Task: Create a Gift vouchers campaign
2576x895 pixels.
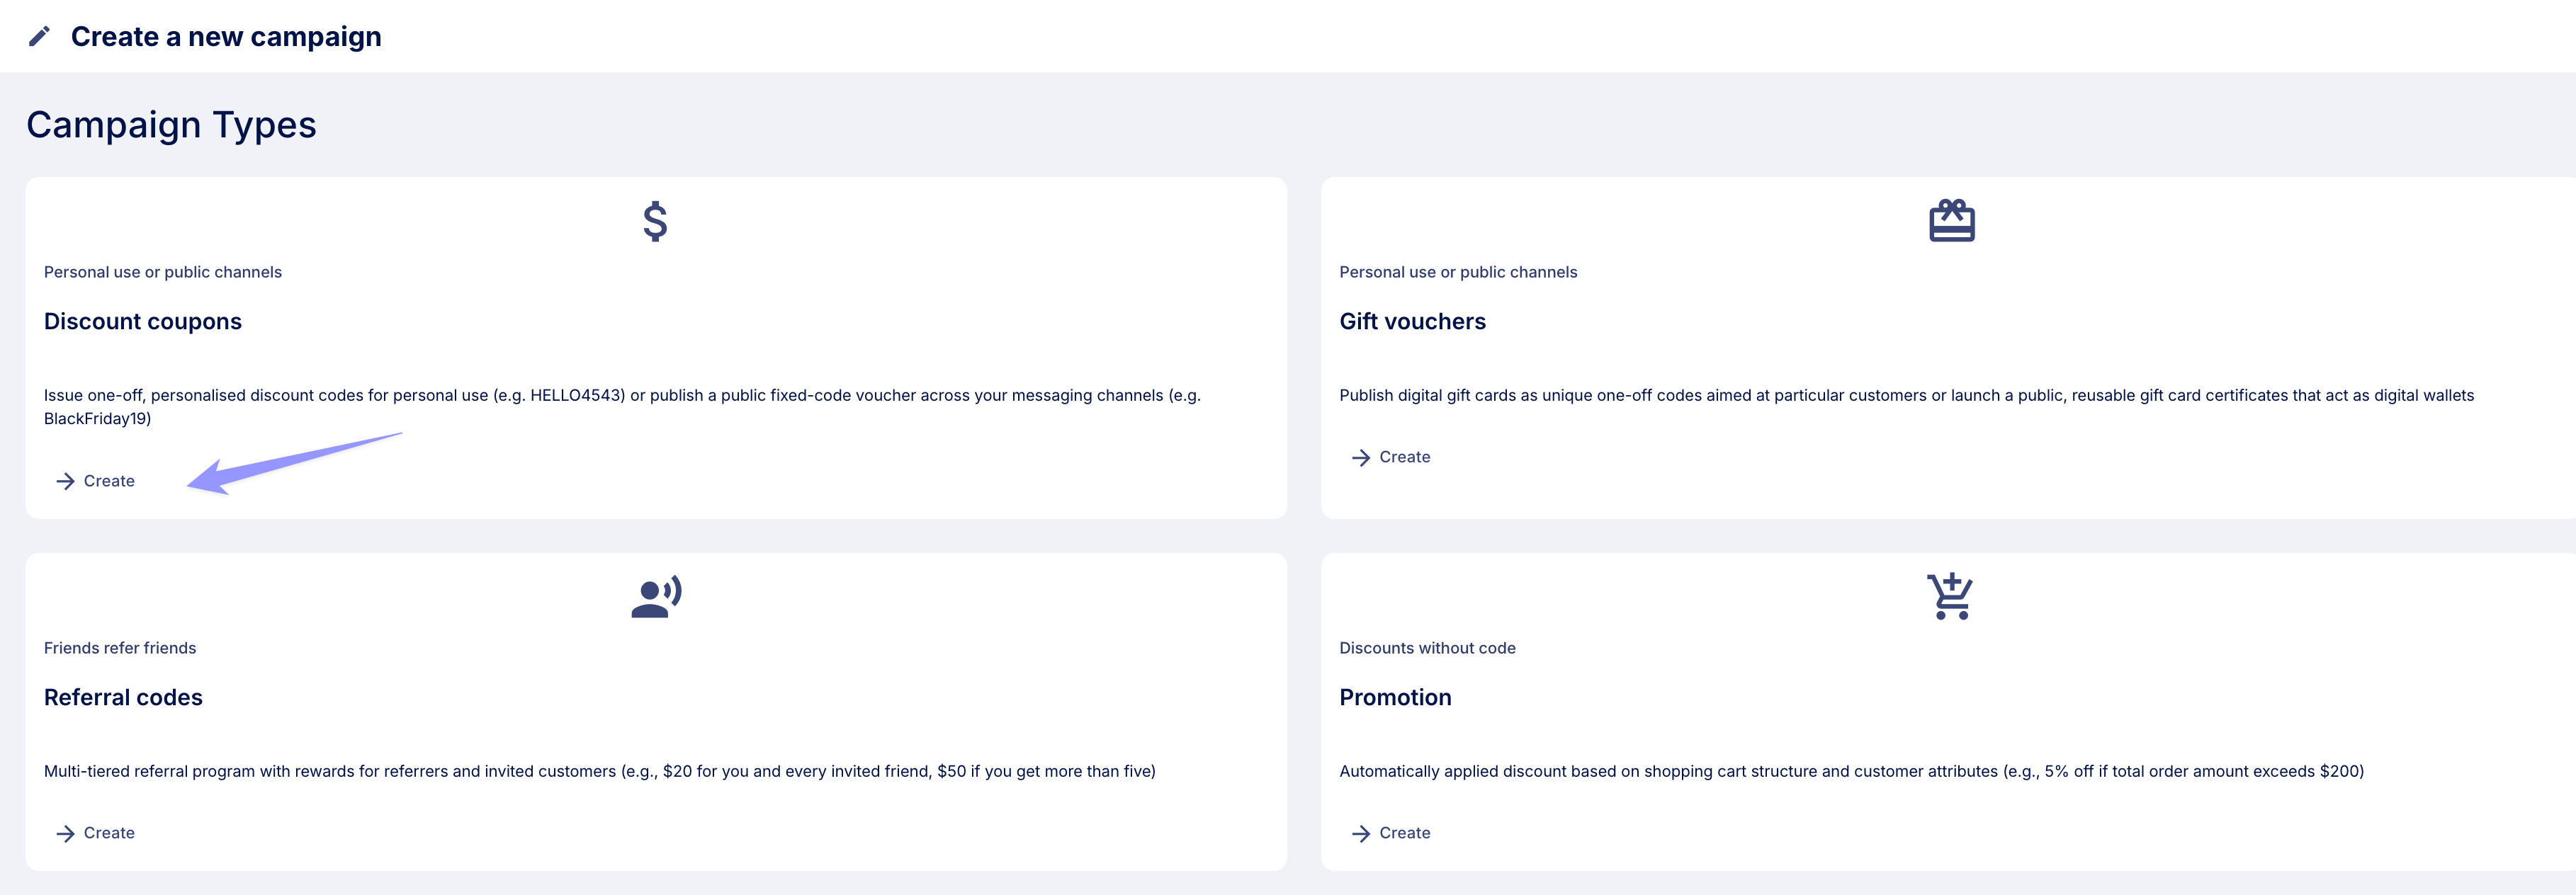Action: (1391, 457)
